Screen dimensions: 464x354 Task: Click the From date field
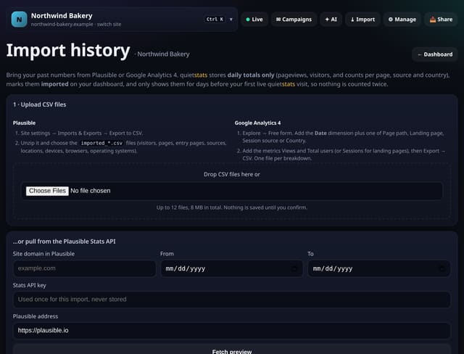(232, 268)
